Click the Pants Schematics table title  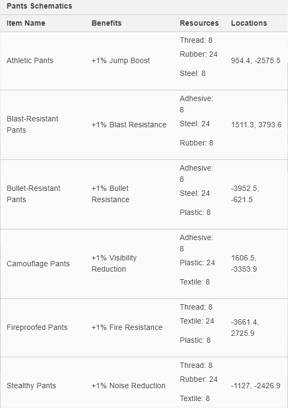pyautogui.click(x=39, y=6)
